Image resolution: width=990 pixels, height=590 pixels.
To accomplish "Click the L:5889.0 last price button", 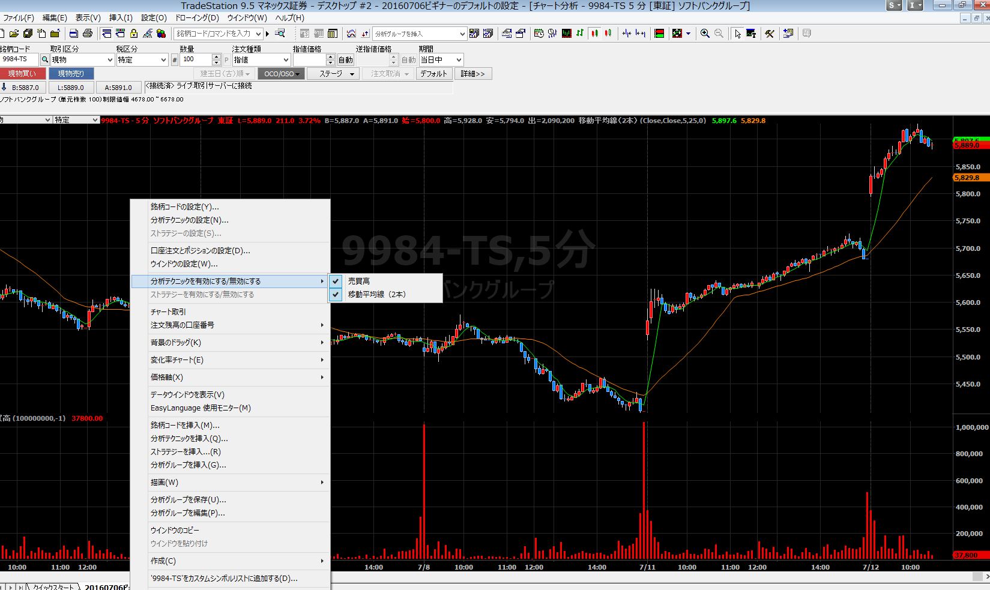I will click(71, 88).
